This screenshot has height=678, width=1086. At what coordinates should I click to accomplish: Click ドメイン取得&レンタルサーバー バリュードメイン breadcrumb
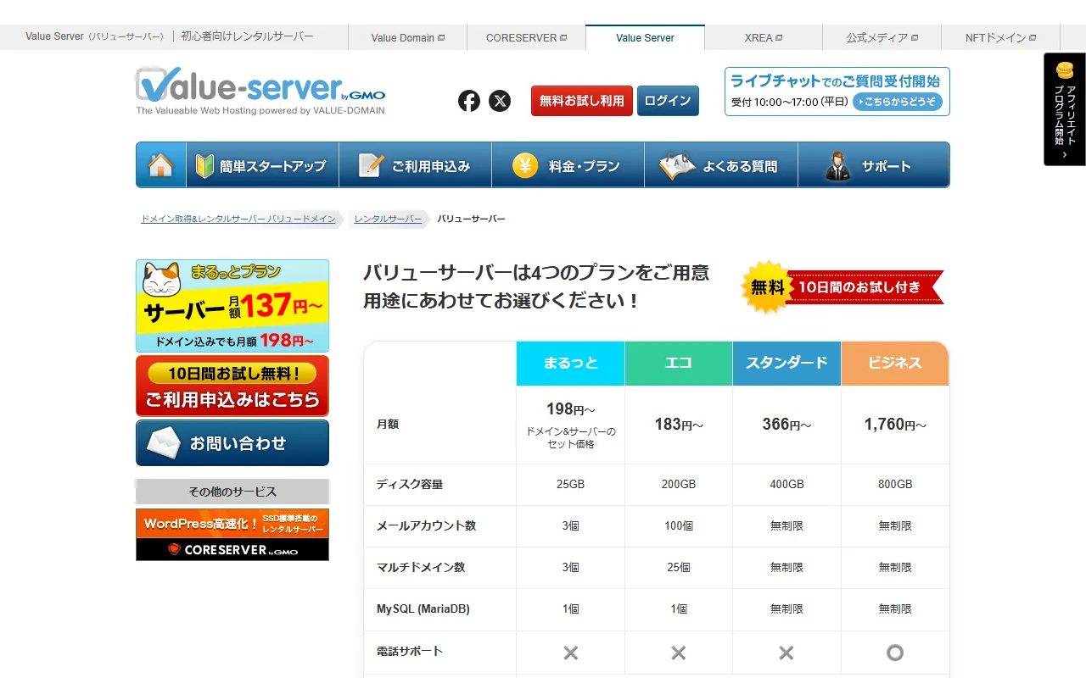[x=238, y=220]
